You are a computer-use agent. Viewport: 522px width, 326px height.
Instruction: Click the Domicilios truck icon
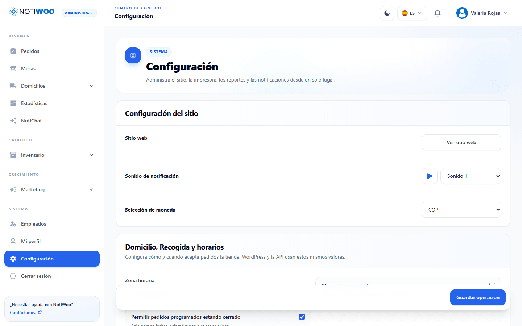tap(13, 86)
